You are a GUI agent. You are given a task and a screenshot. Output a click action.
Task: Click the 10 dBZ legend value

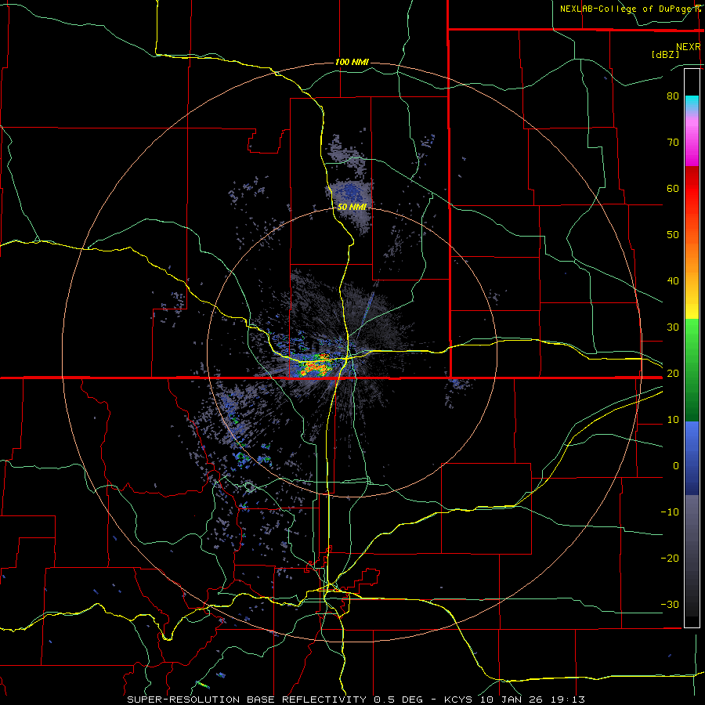[673, 420]
